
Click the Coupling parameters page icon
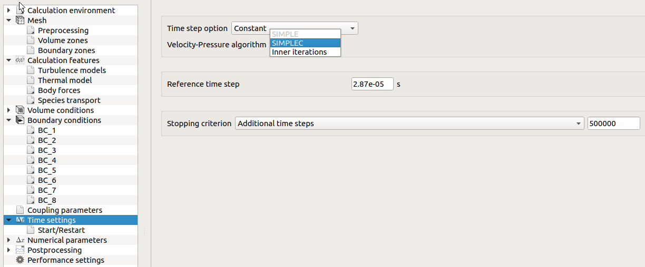point(21,210)
